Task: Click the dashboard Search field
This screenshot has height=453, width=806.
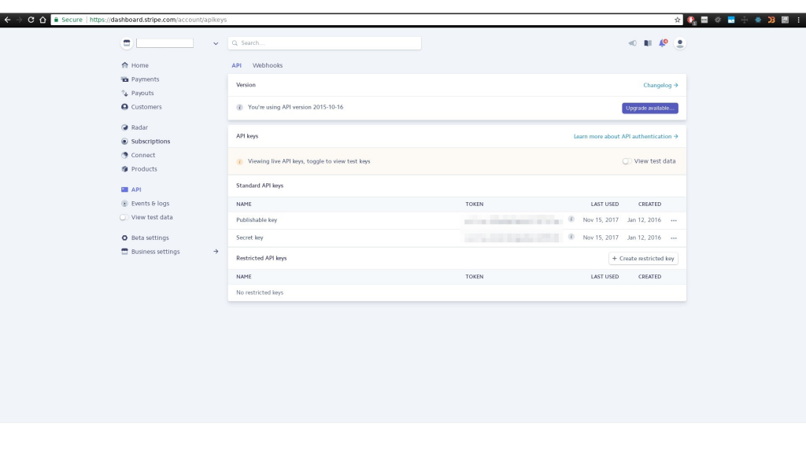Action: point(324,43)
